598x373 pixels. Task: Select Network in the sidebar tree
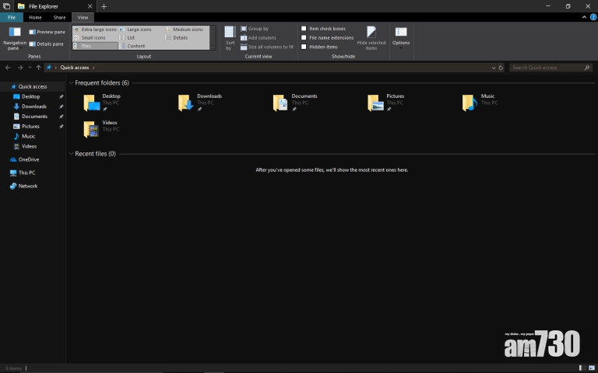[27, 186]
